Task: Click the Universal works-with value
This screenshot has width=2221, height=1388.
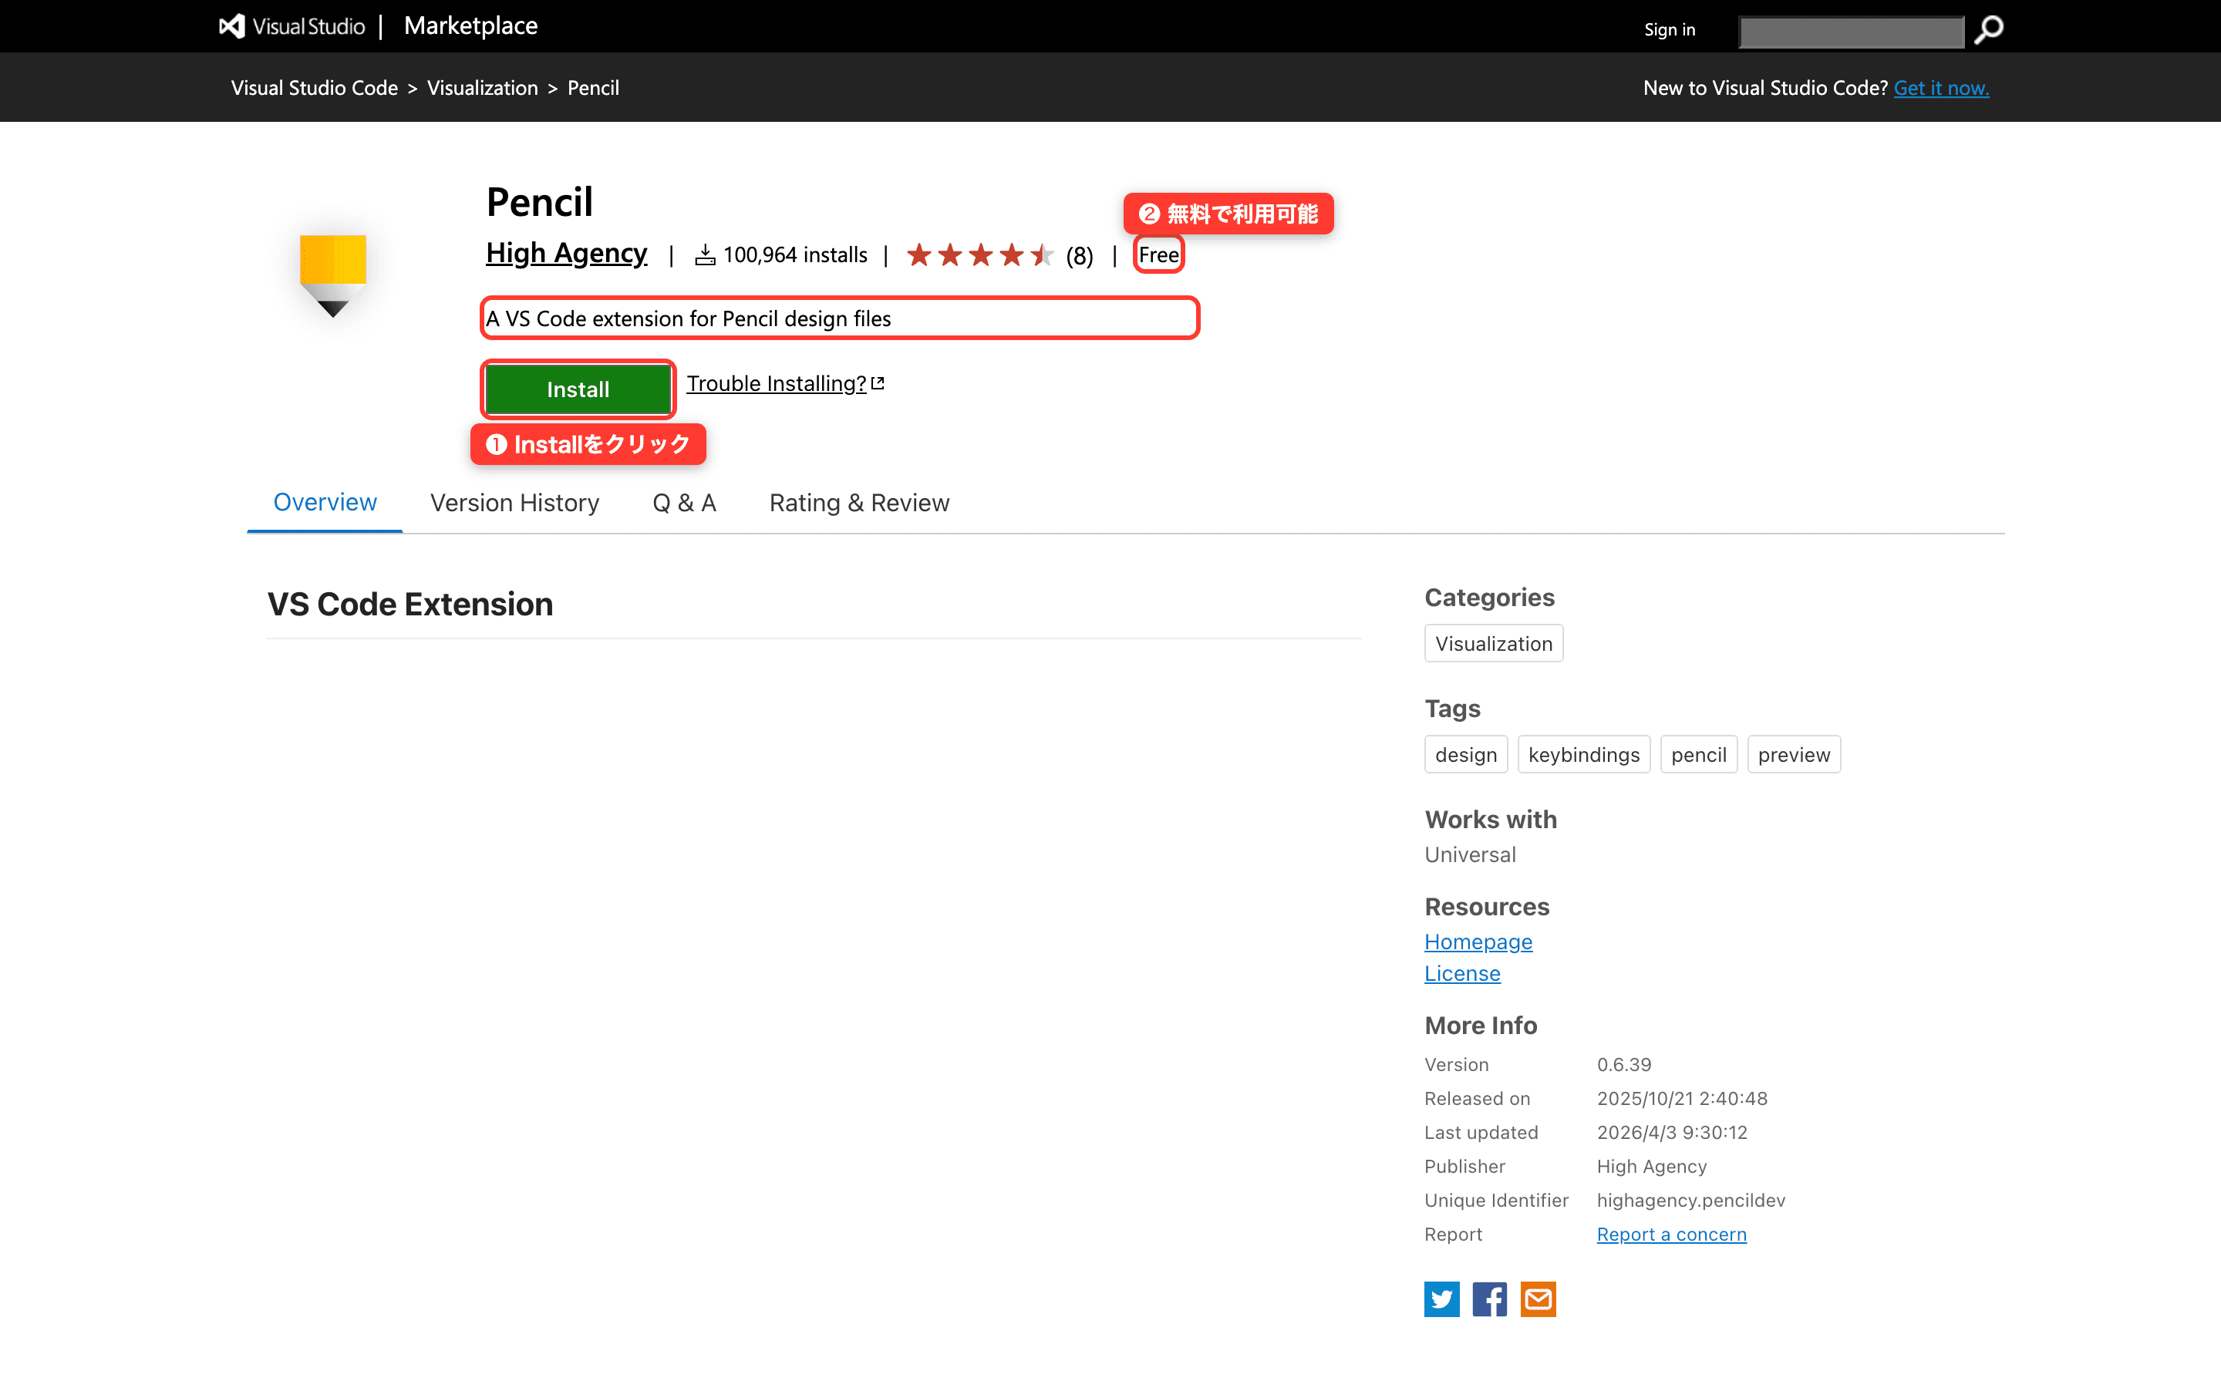Action: point(1469,854)
